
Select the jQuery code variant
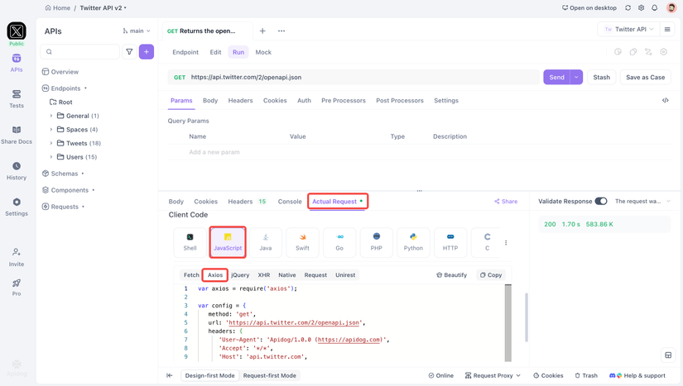[x=240, y=275]
